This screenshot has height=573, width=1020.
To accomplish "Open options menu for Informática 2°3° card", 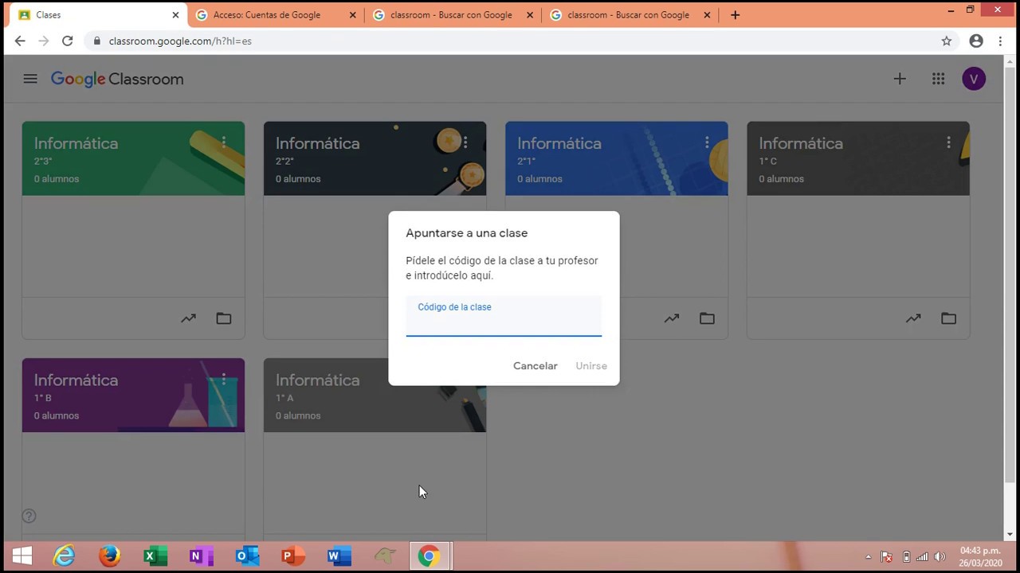I will pos(224,142).
